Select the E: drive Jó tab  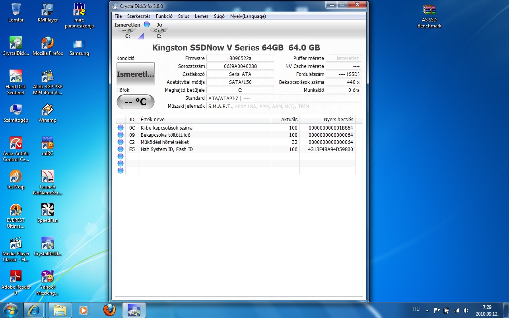point(159,30)
